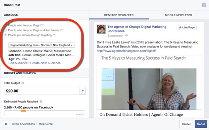Click the presentation video preview image
Viewport: 209px width, 130px height.
tap(149, 89)
